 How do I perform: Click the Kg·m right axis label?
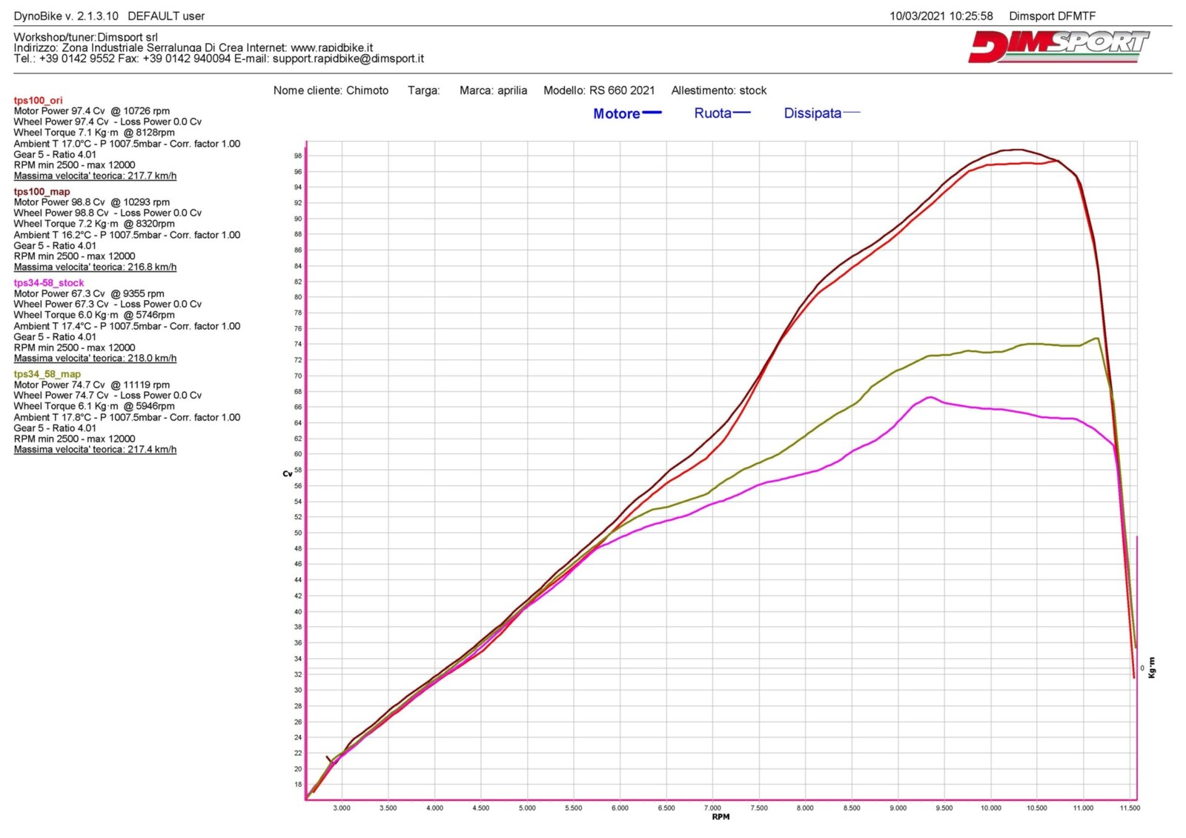[1151, 668]
